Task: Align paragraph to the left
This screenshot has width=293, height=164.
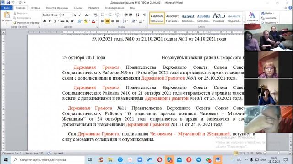Action: click(103, 21)
